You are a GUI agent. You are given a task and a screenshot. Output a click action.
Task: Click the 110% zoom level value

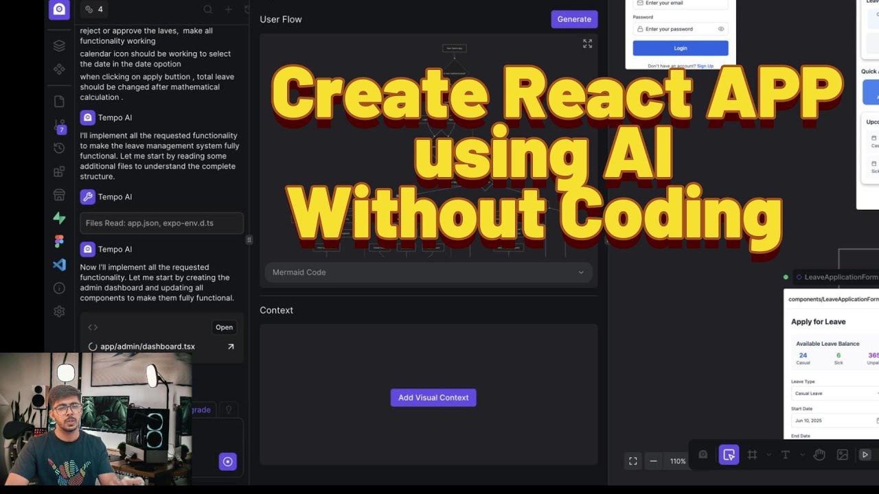(678, 461)
